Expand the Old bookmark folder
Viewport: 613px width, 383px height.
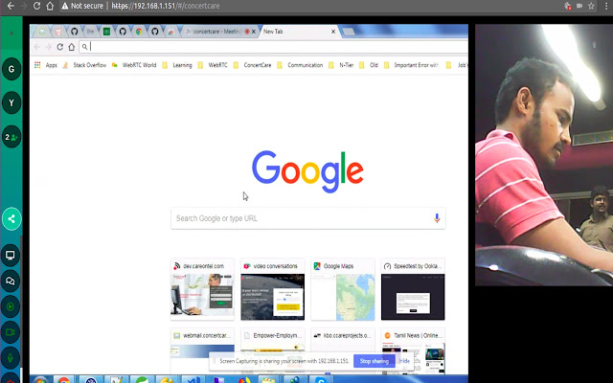369,65
